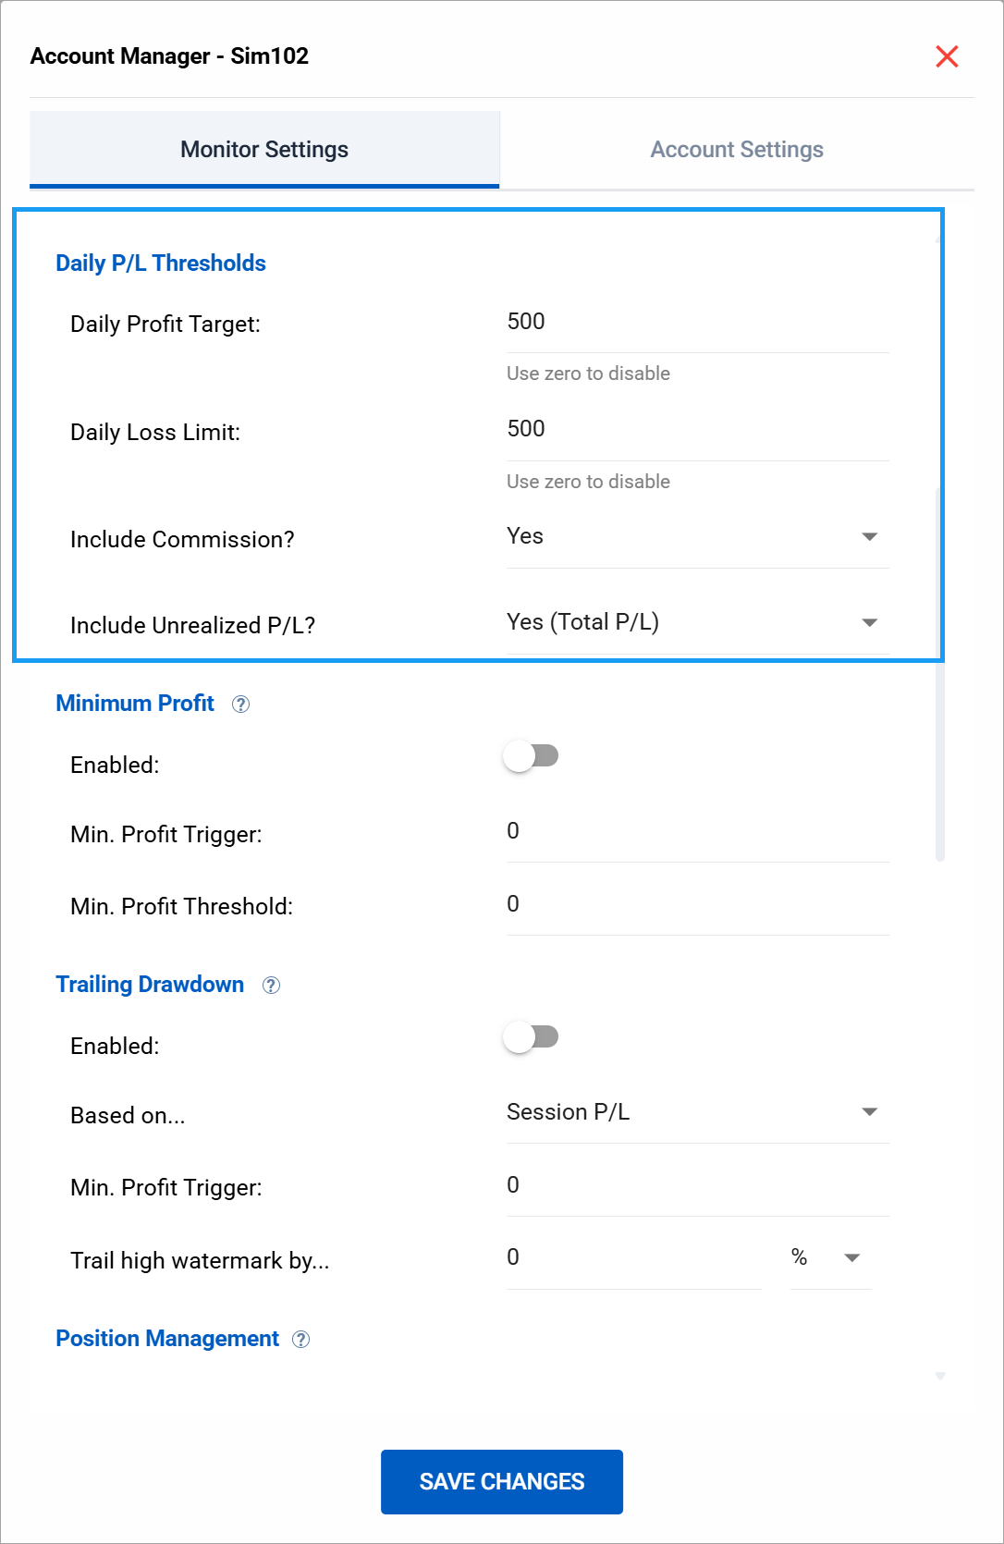Open Position Management help icon
The height and width of the screenshot is (1544, 1004).
tap(300, 1340)
